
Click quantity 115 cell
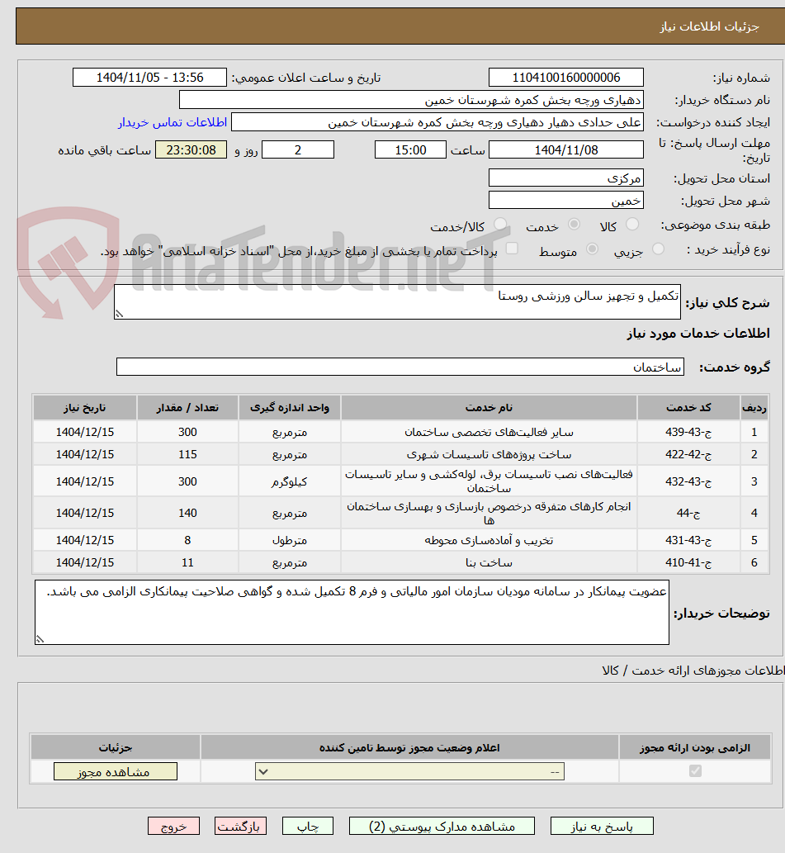187,454
